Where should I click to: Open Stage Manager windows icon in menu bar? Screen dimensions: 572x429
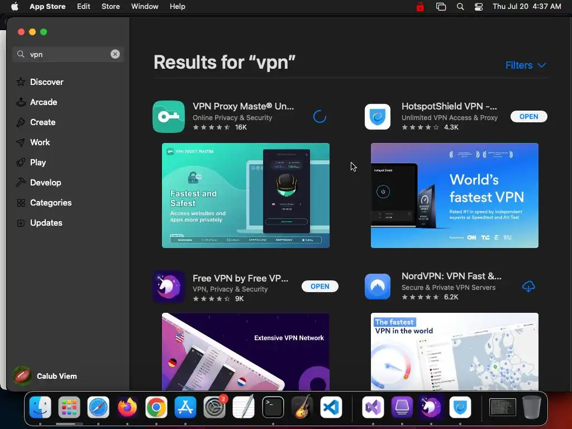click(x=441, y=7)
